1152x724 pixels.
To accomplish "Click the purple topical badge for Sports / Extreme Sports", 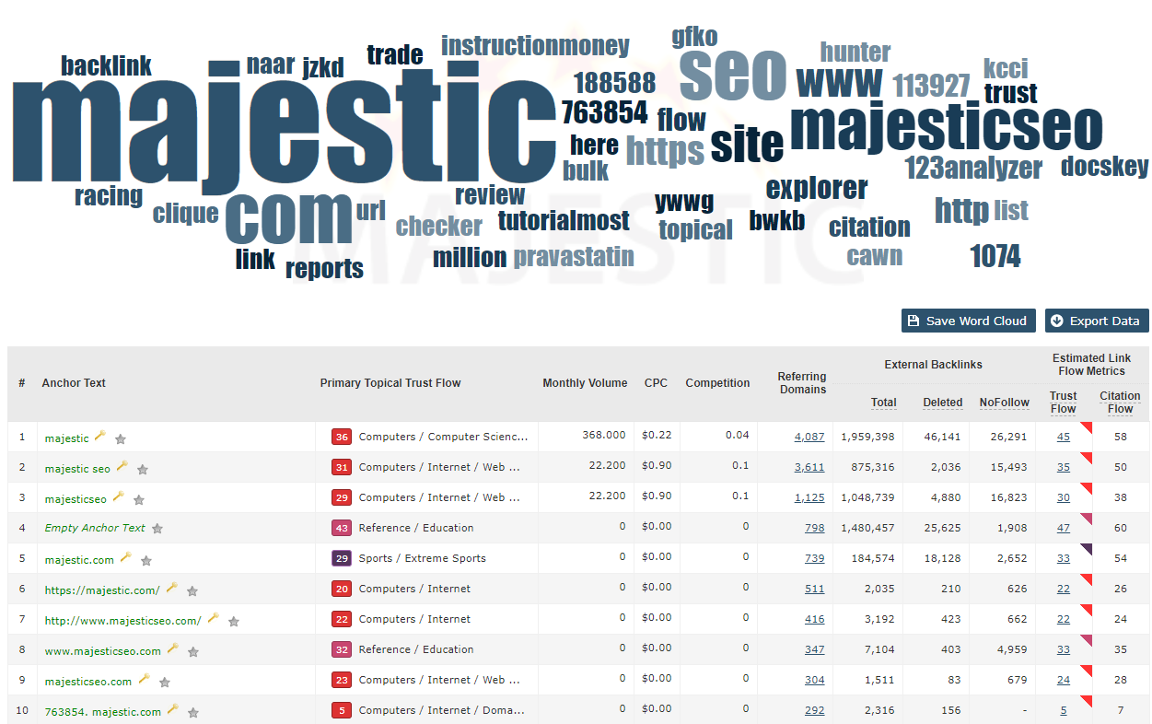I will pos(342,558).
